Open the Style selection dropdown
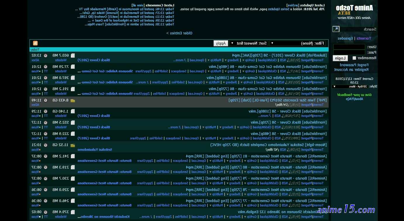 tap(350, 87)
